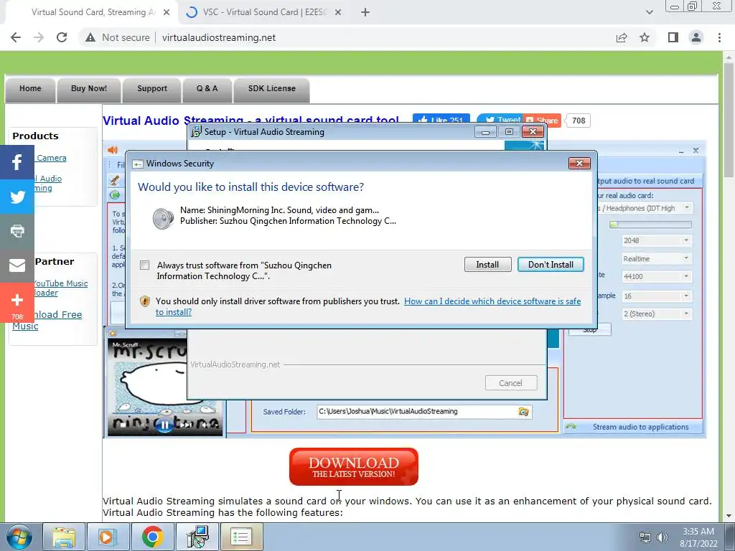Expand the tab search chevron
The height and width of the screenshot is (551, 735).
[649, 13]
